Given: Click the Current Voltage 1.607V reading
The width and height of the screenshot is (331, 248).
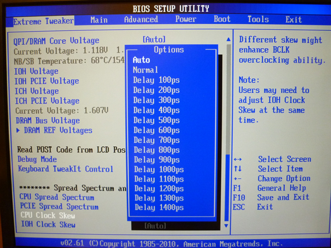Looking at the screenshot, I should click(62, 111).
